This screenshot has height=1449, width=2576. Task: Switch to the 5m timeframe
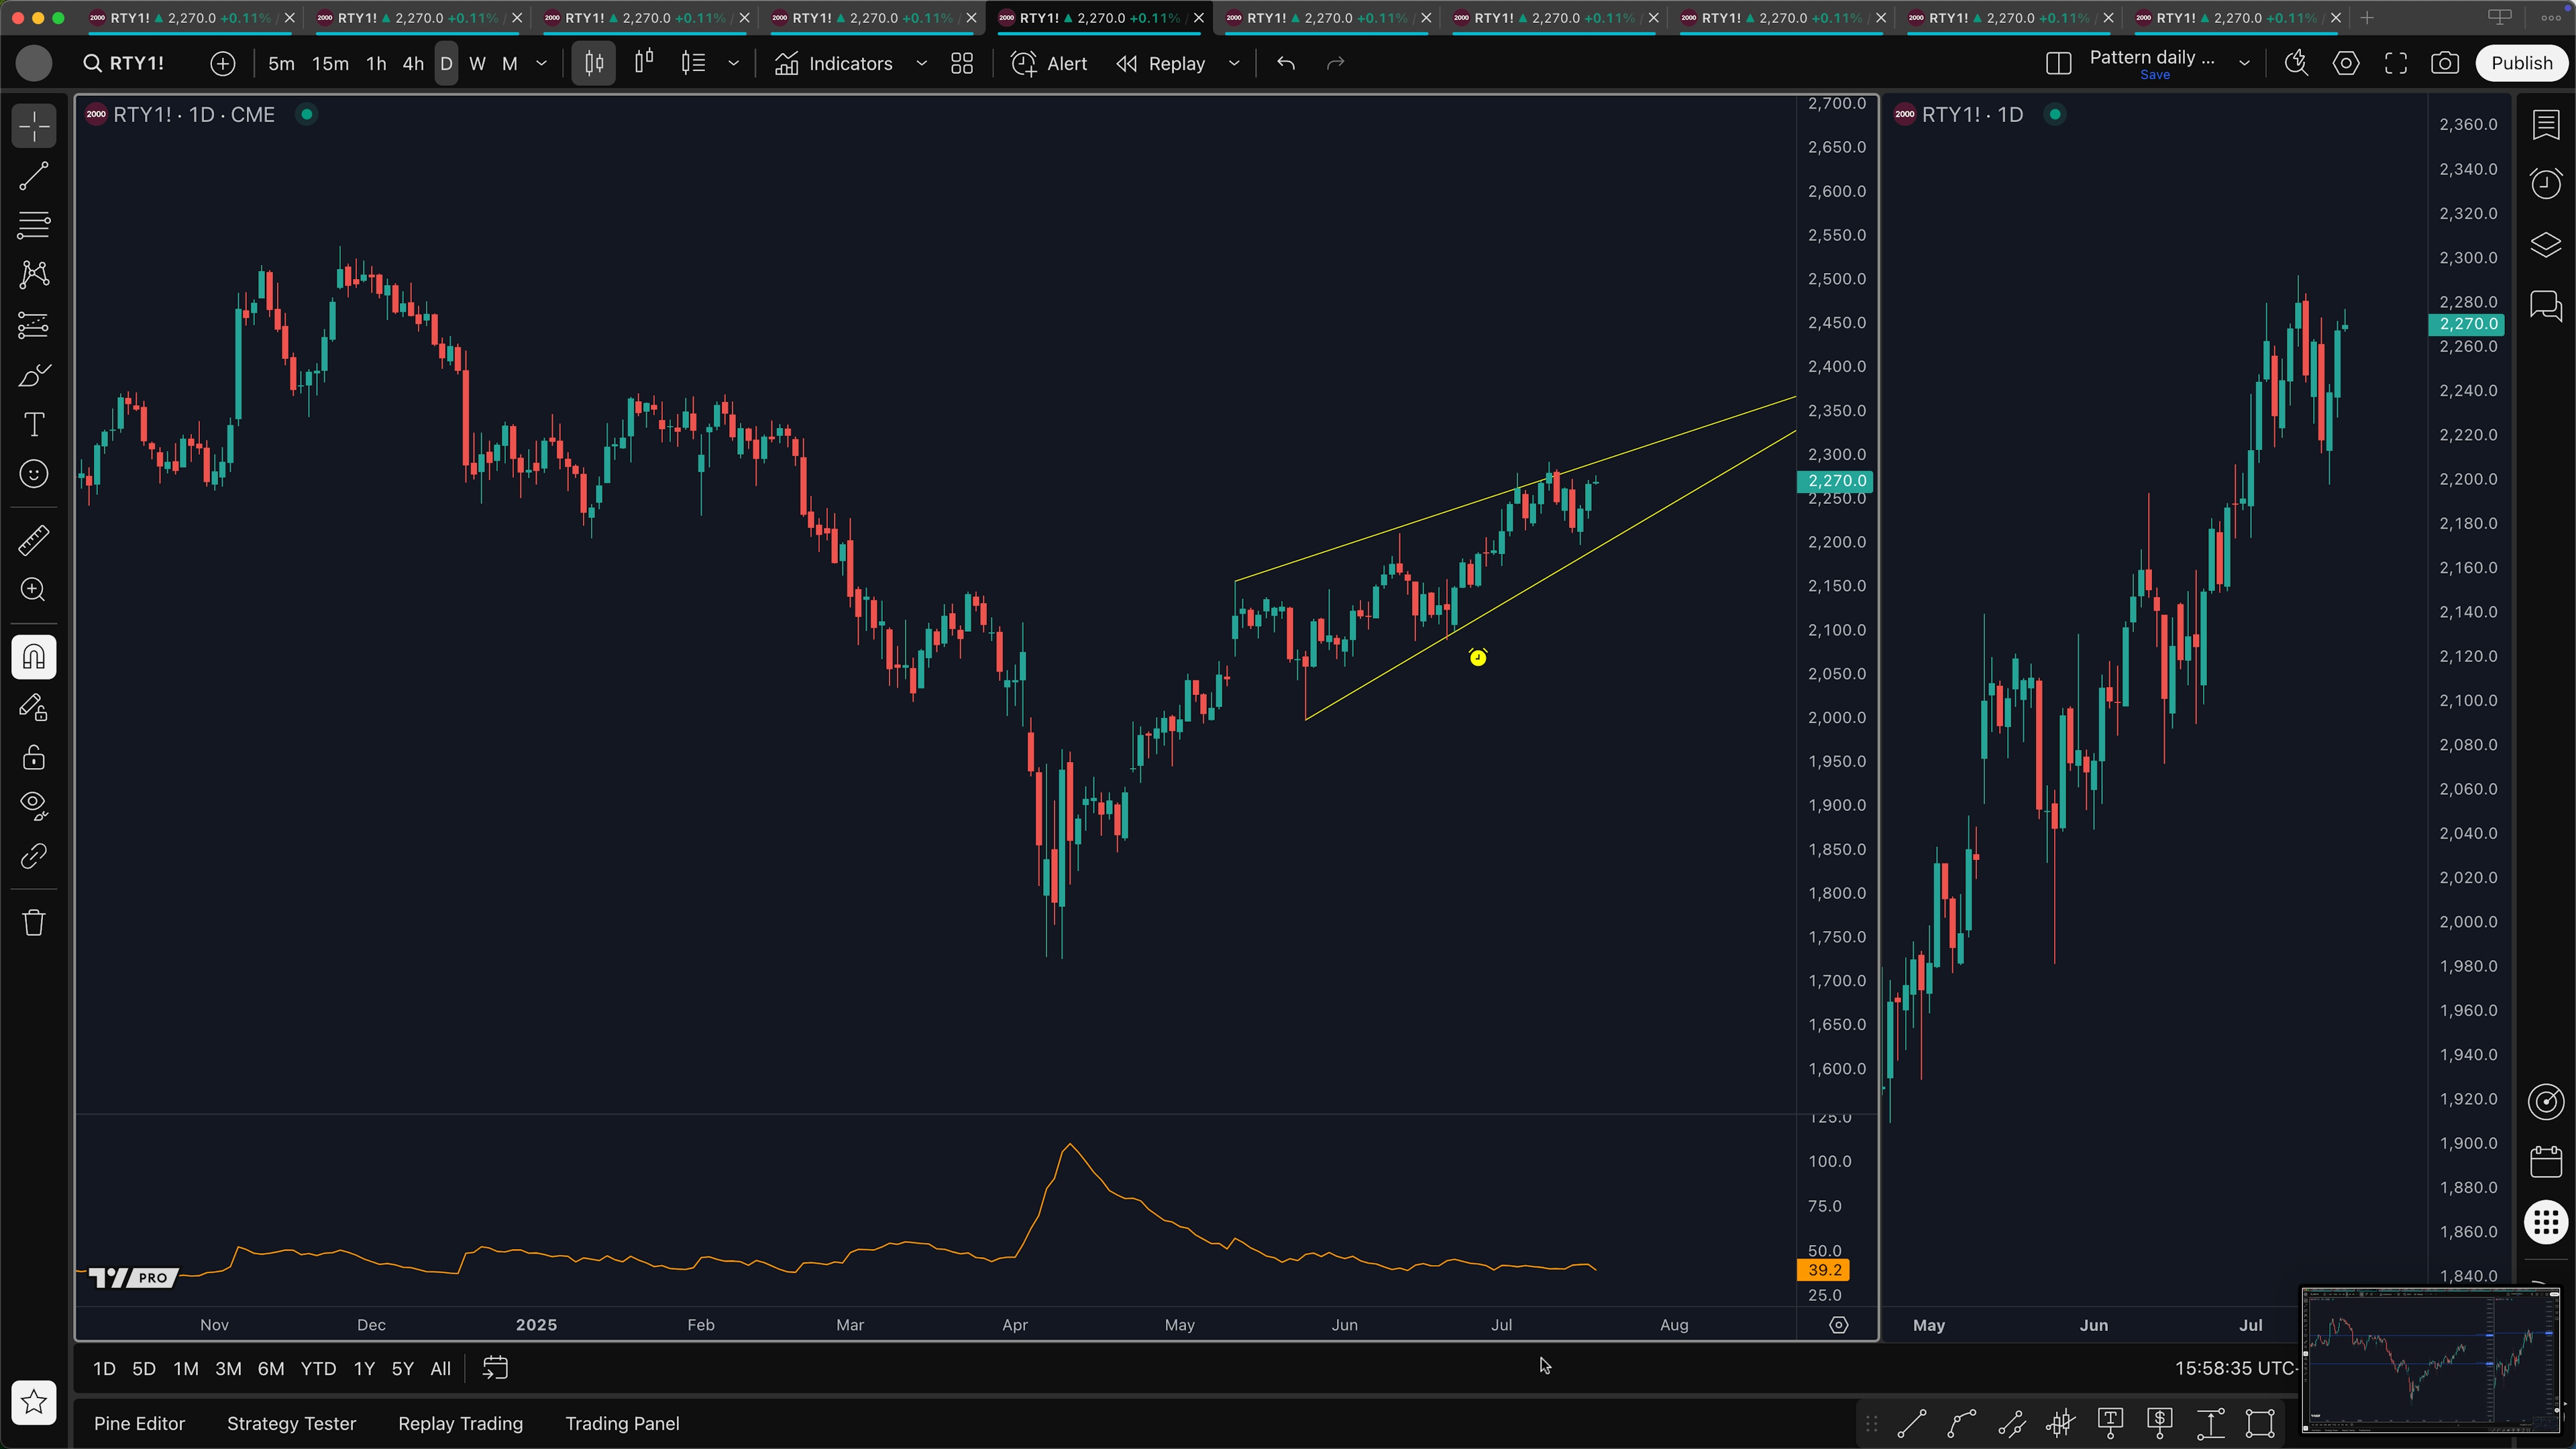coord(281,63)
